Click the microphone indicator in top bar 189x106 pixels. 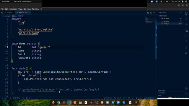(x=183, y=1)
